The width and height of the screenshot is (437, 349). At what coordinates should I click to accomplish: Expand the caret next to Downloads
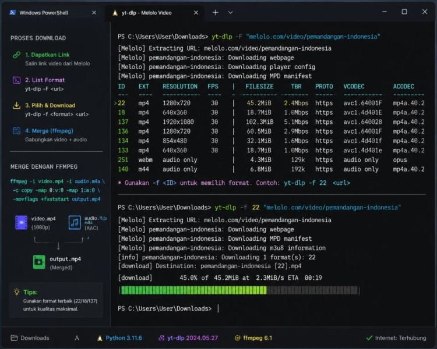77,338
